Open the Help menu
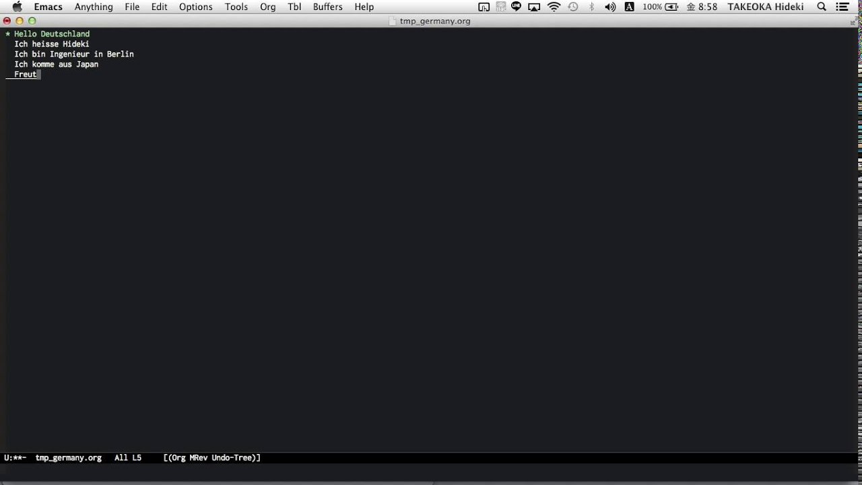 (x=364, y=7)
